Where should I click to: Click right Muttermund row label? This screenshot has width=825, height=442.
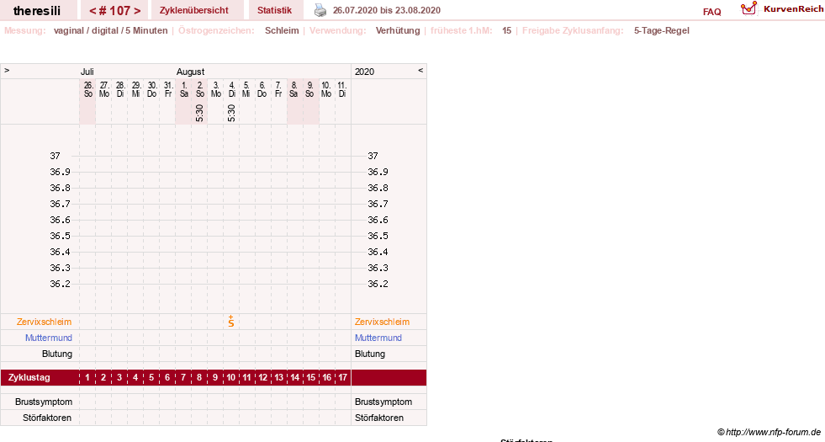point(378,338)
